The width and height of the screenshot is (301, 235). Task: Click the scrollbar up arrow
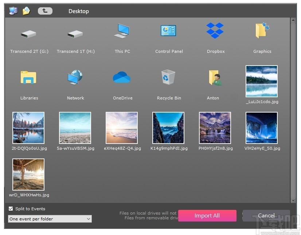[x=293, y=20]
